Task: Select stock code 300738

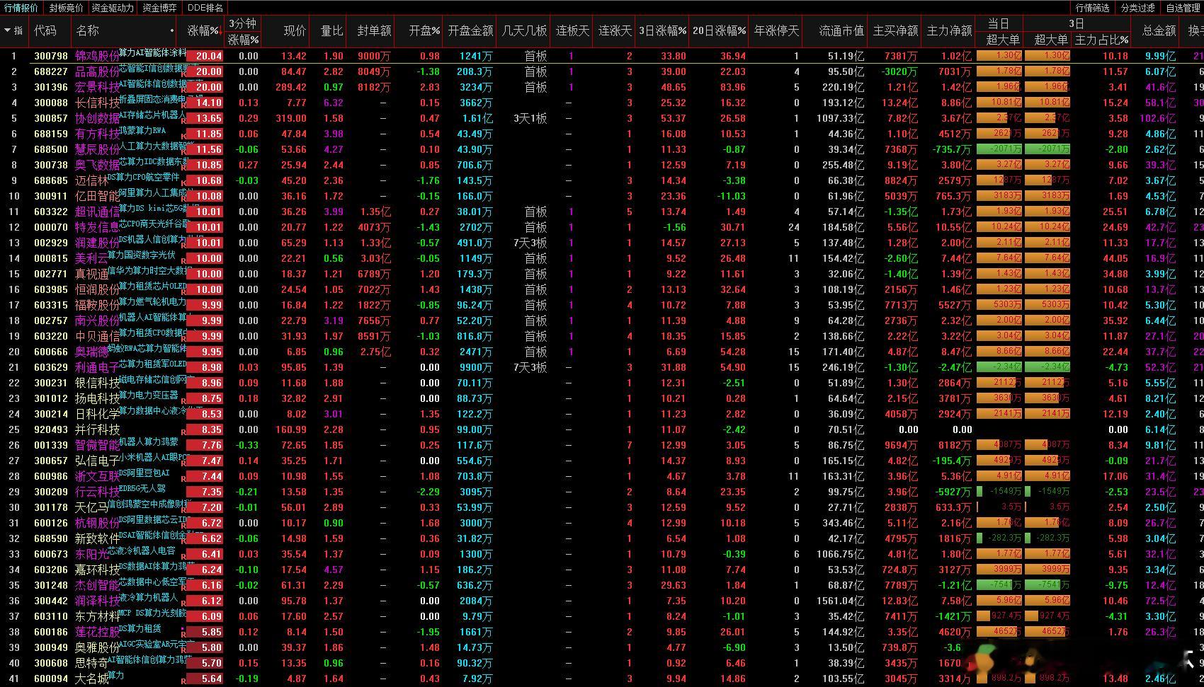Action: pos(51,165)
